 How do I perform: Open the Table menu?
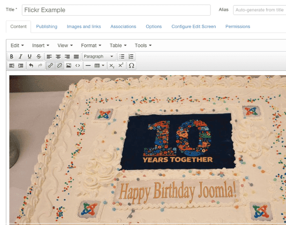pos(118,46)
